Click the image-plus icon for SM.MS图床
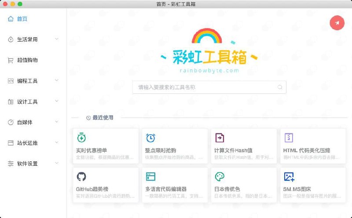 tap(289, 177)
